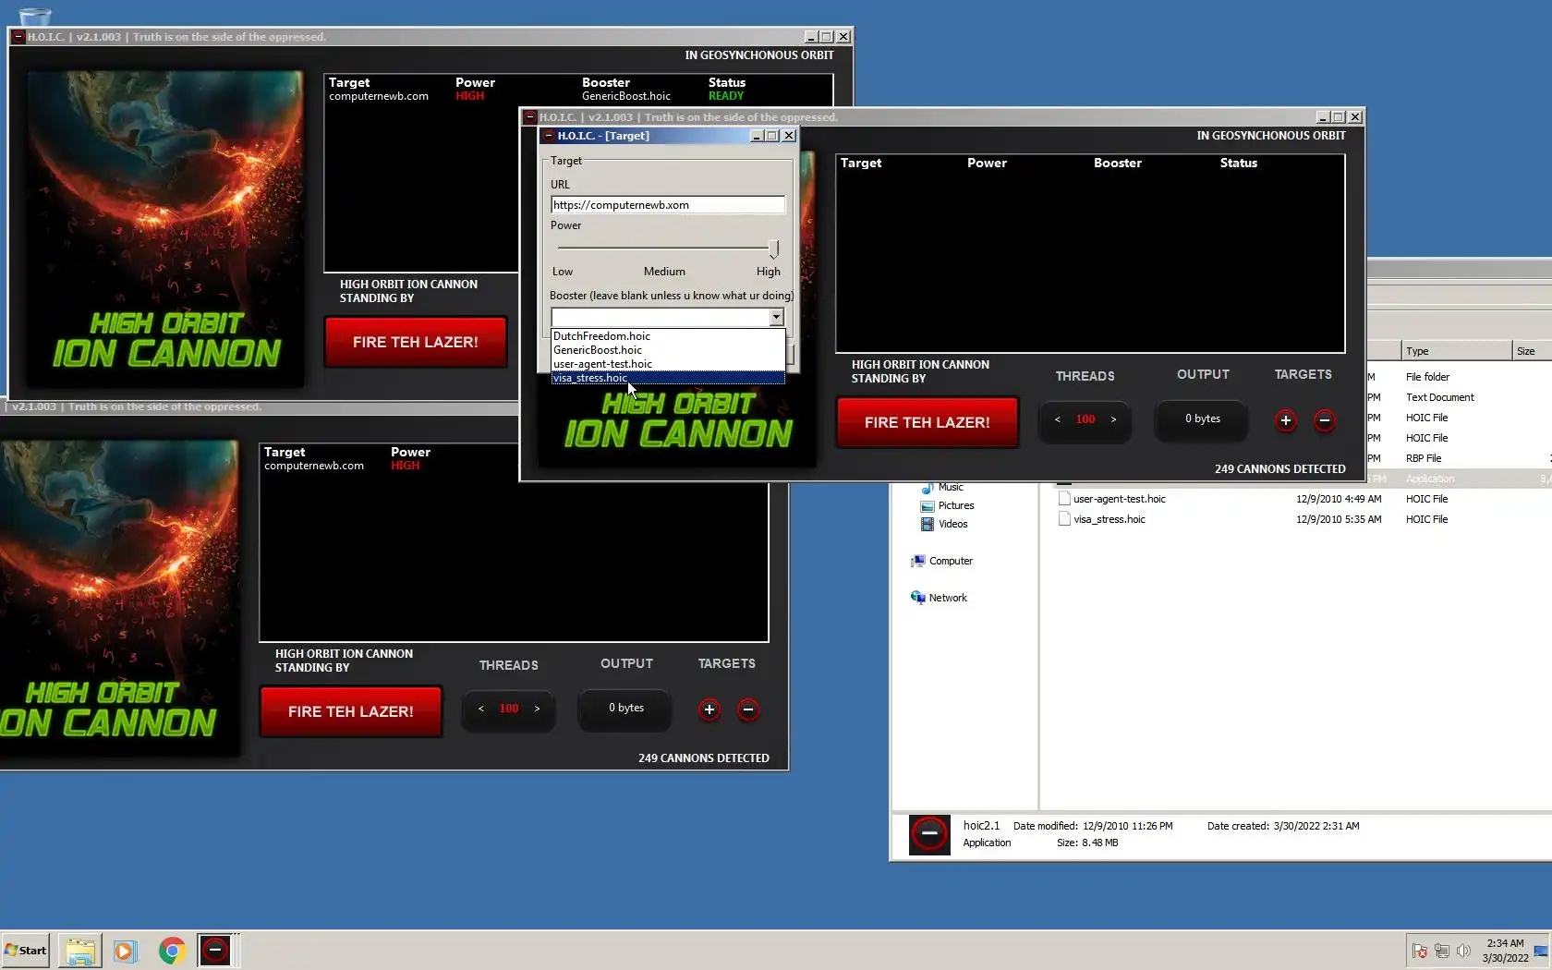Open Computer in Explorer navigation pane
This screenshot has width=1552, height=970.
click(x=951, y=561)
